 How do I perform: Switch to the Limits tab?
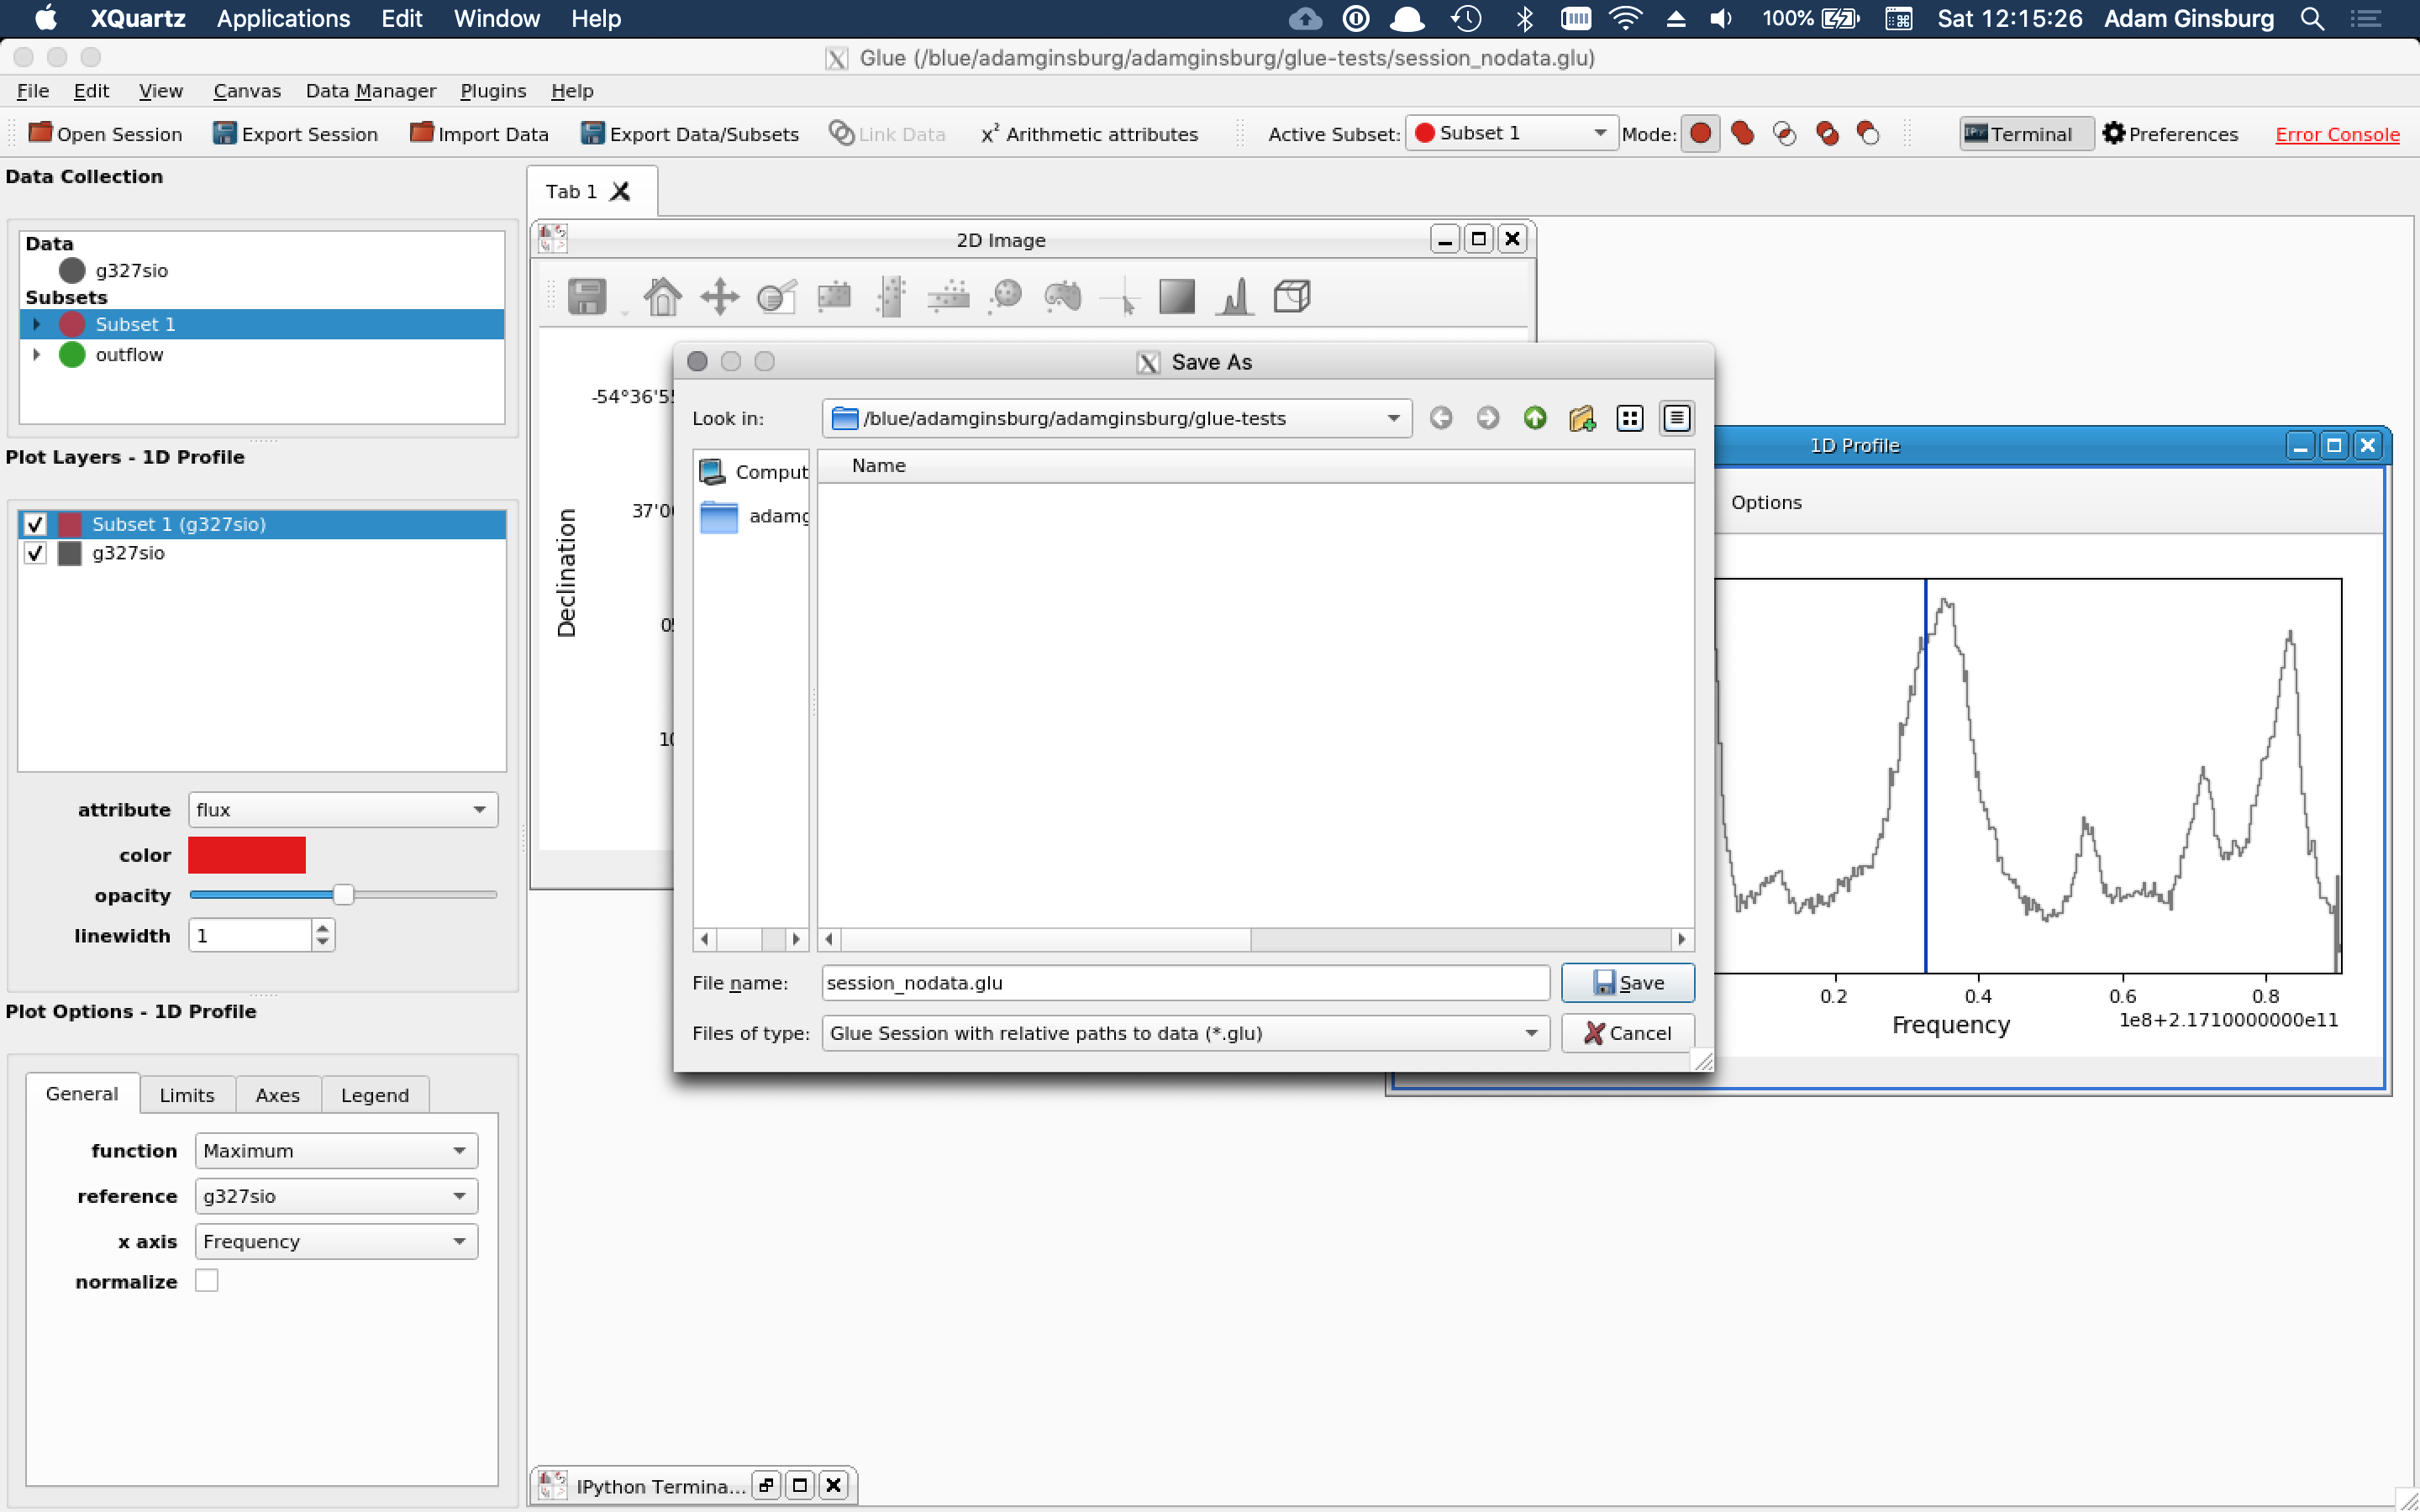[x=187, y=1095]
